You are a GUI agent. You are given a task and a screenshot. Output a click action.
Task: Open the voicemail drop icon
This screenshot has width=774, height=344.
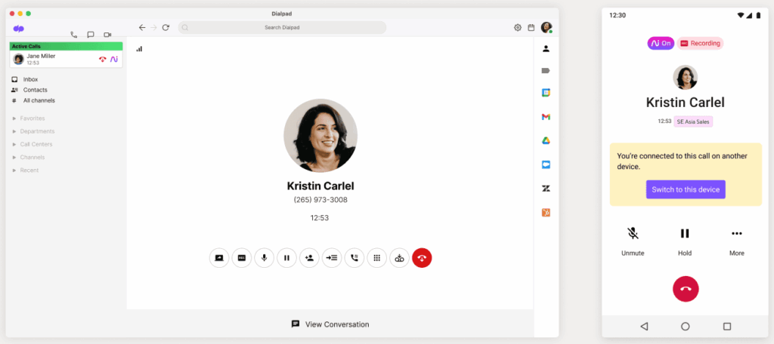click(x=399, y=258)
